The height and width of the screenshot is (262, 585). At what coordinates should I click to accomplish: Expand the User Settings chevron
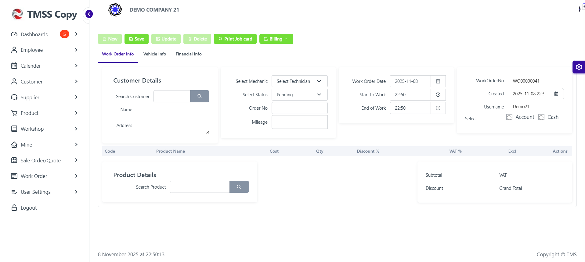point(76,192)
